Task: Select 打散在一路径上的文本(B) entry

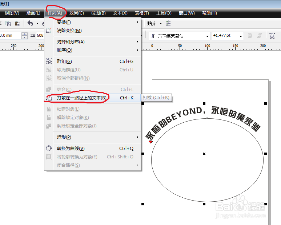Action: point(93,98)
